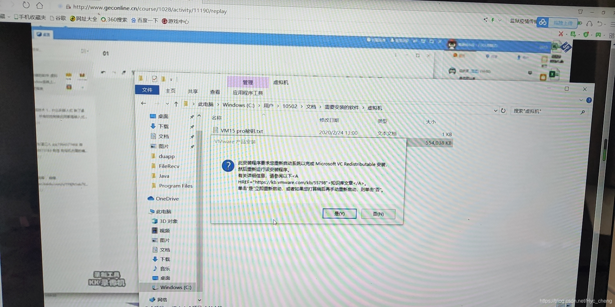Image resolution: width=615 pixels, height=307 pixels.
Task: Select the 管理 contextual tab
Action: point(248,82)
